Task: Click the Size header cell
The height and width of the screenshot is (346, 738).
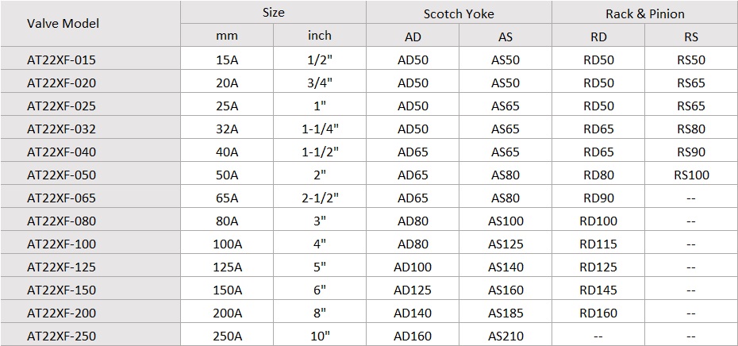Action: tap(274, 12)
